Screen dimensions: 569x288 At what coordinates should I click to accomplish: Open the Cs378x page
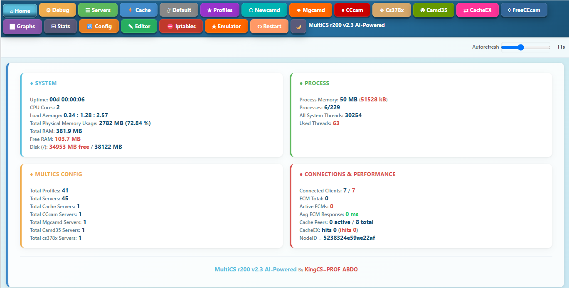(x=392, y=10)
